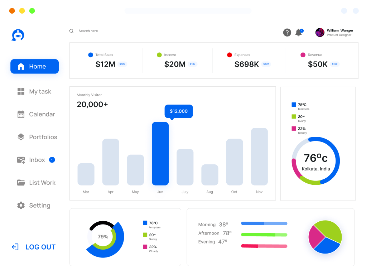Click the Setting gear icon
The width and height of the screenshot is (371, 270).
[21, 206]
